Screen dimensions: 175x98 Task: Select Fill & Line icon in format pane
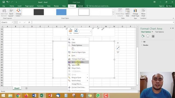pyautogui.click(x=143, y=36)
